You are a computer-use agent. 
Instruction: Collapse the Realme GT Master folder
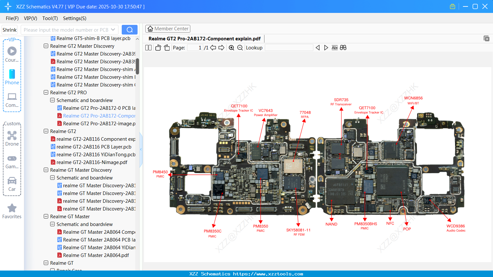(46, 217)
